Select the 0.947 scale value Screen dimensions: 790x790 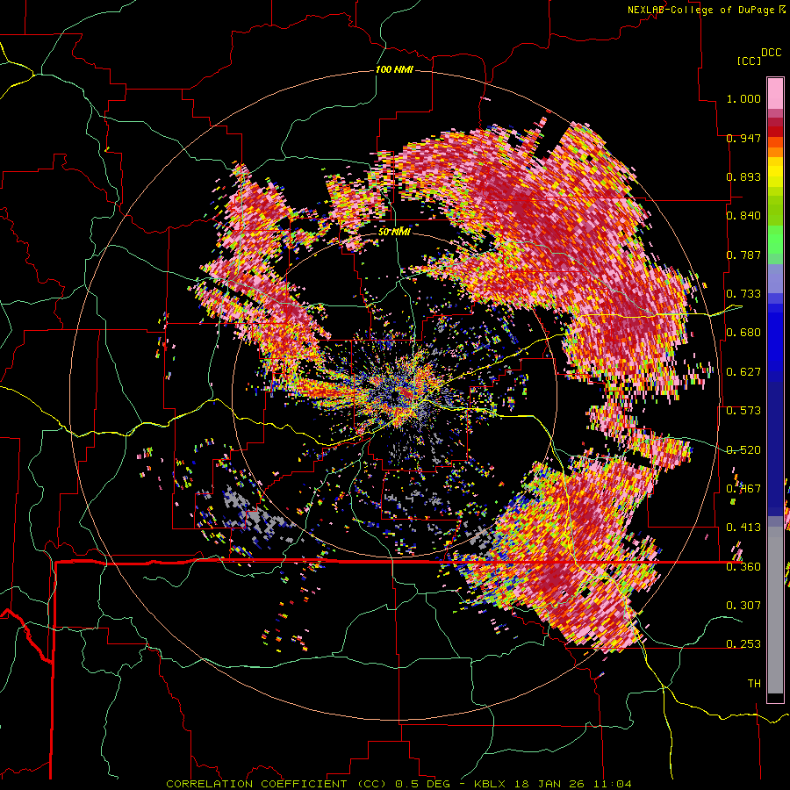coord(743,138)
